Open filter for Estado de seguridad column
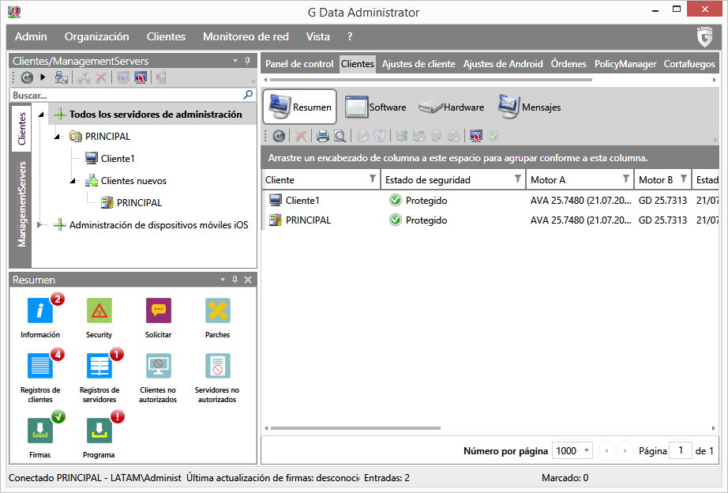Viewport: 728px width, 493px height. click(517, 179)
